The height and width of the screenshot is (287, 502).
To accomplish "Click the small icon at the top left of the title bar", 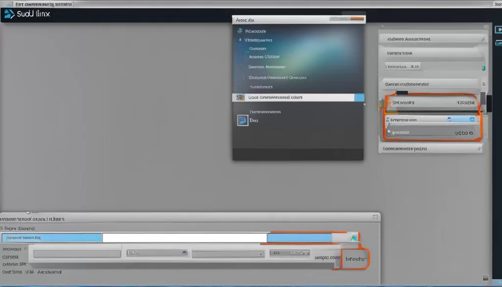I will coord(8,3).
